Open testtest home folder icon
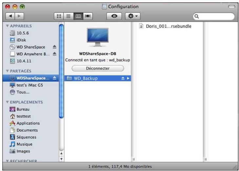This screenshot has height=171, width=239. 12,116
